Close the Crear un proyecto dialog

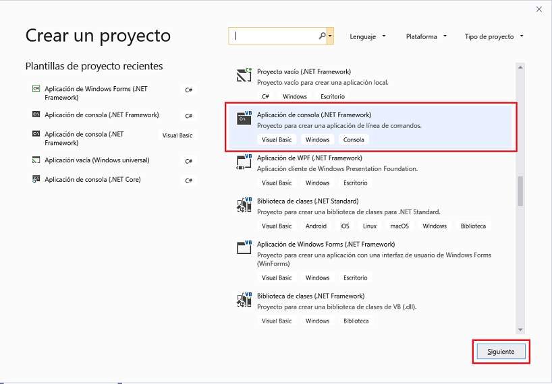coord(539,9)
